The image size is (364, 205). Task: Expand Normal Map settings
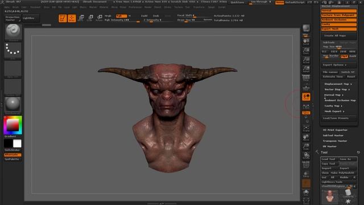(334, 95)
